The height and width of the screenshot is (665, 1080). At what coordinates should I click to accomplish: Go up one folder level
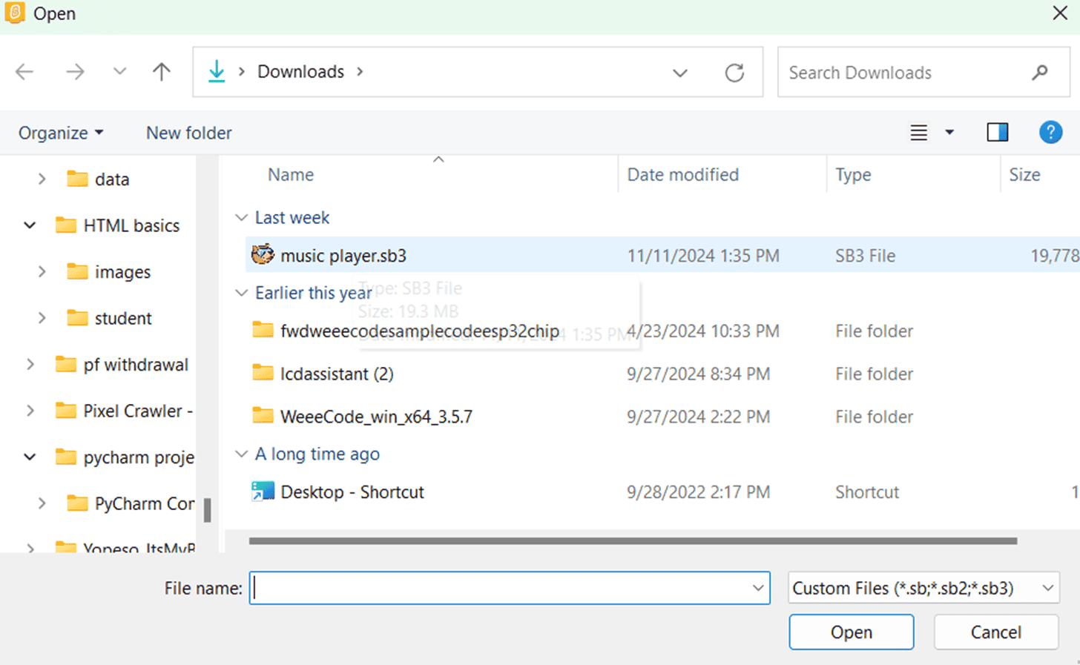pos(161,71)
